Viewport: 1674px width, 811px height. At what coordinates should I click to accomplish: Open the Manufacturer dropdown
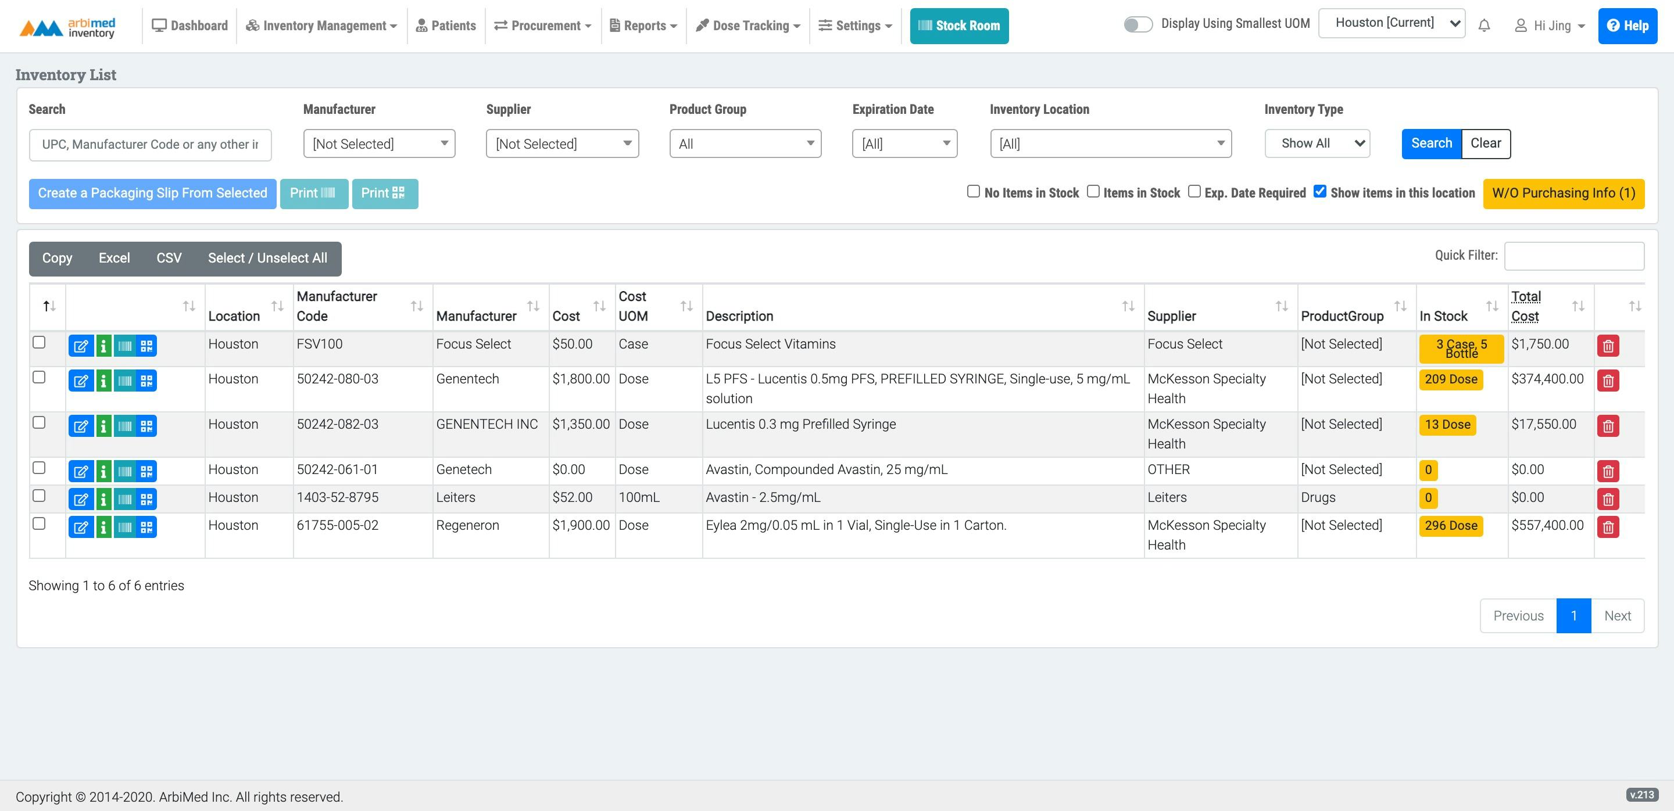(x=379, y=143)
